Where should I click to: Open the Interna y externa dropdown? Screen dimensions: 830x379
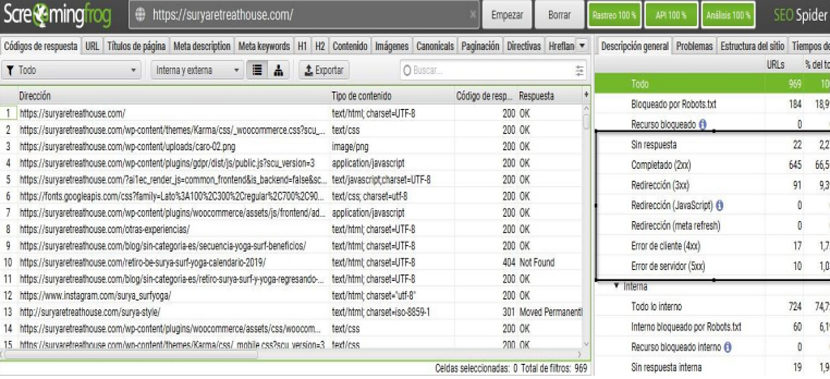(197, 70)
